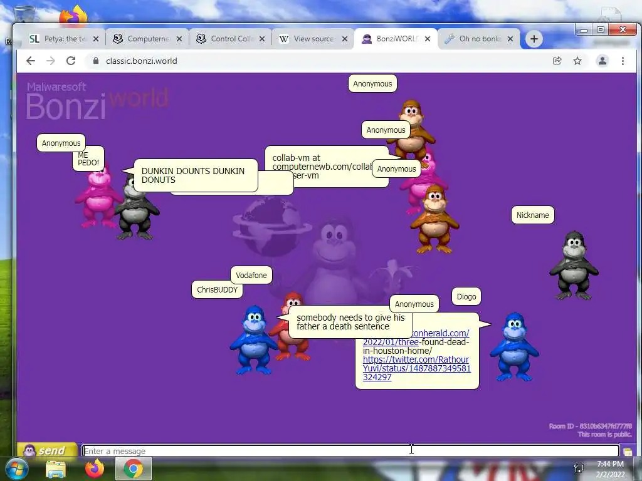This screenshot has height=481, width=642.
Task: Open the Windows Start button
Action: tap(17, 469)
